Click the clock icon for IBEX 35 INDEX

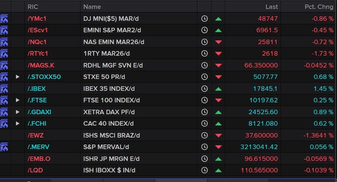[x=205, y=89]
